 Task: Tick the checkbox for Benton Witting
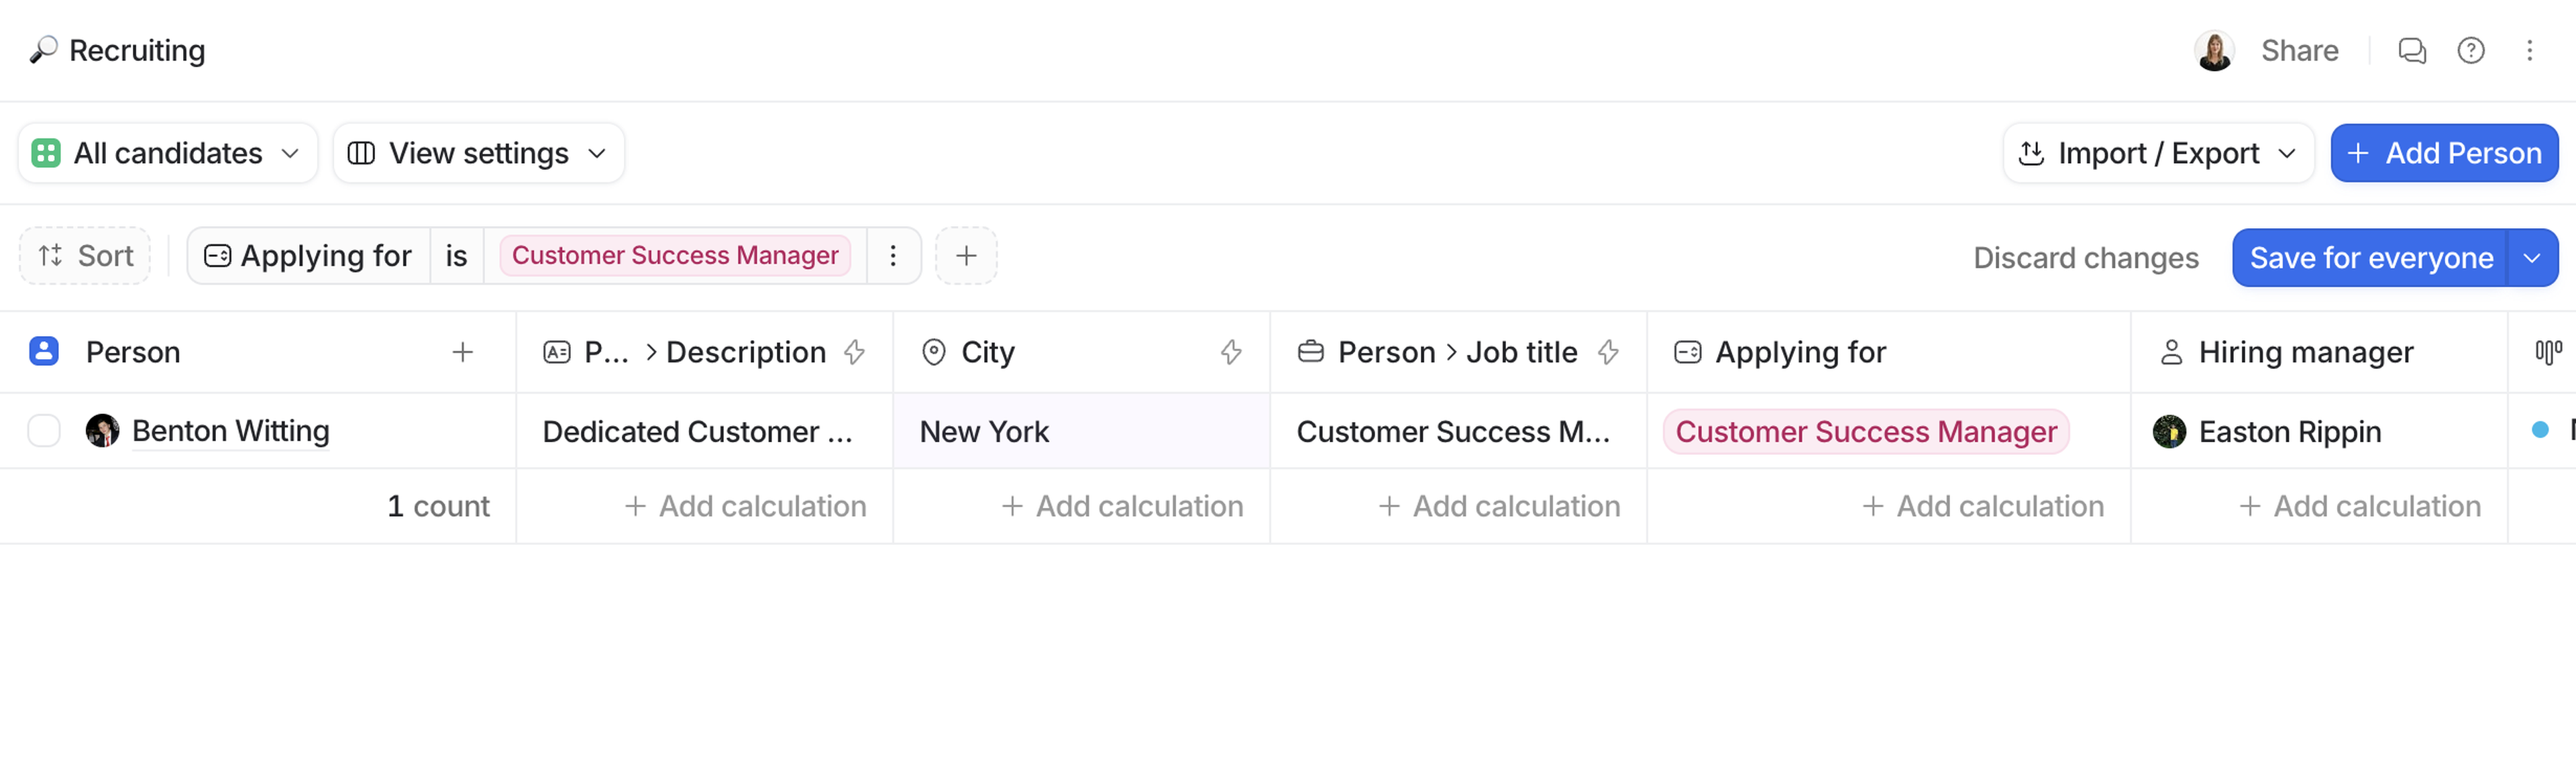tap(44, 431)
